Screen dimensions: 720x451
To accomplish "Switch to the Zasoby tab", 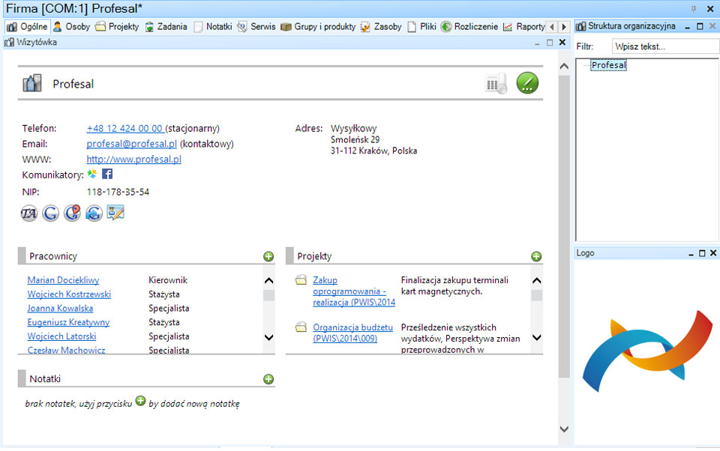I will click(381, 27).
